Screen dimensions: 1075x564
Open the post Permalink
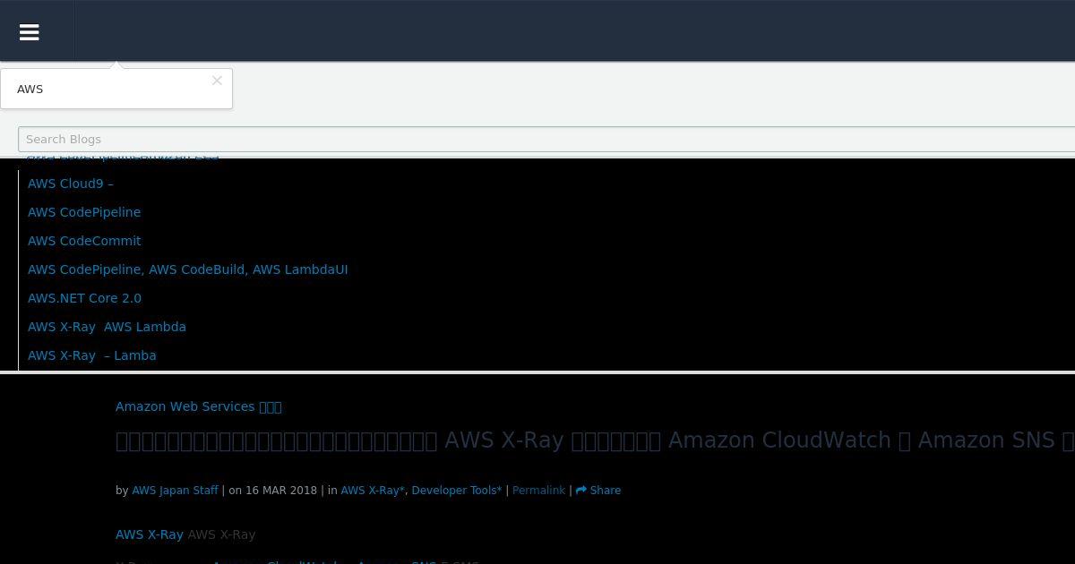538,491
